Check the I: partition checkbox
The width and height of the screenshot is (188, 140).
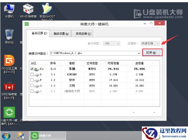point(32,91)
